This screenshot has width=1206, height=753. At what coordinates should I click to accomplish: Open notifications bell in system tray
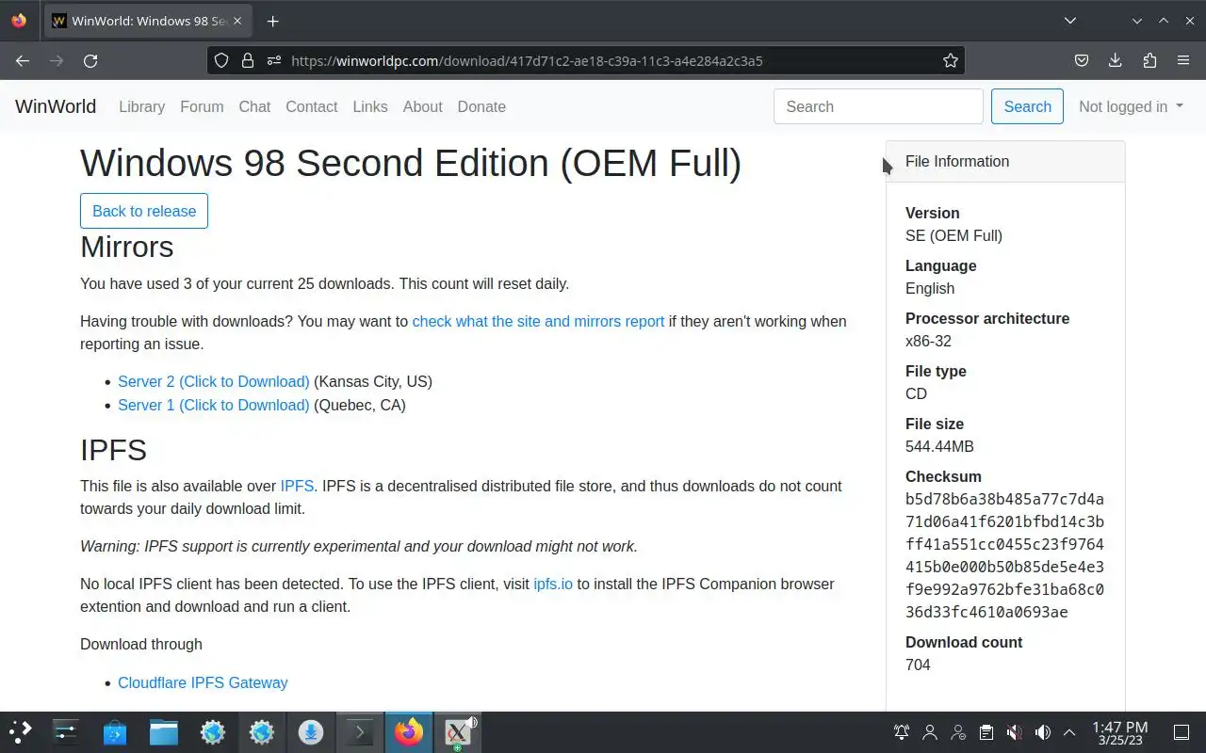[902, 732]
